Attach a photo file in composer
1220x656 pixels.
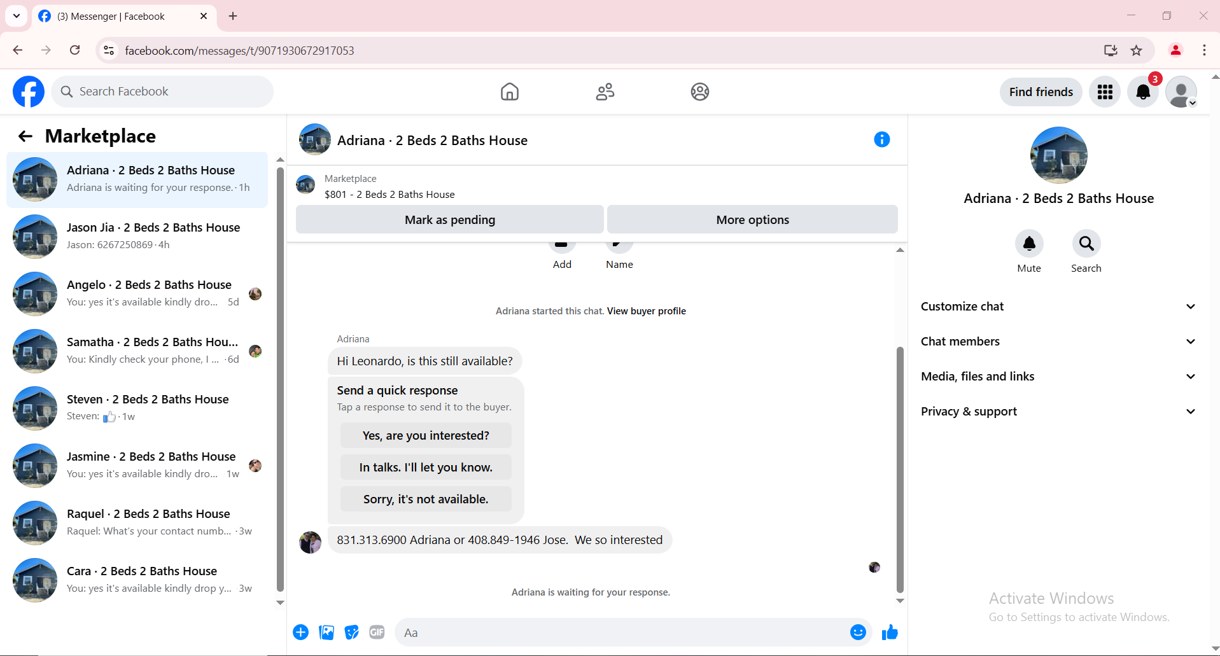(326, 632)
